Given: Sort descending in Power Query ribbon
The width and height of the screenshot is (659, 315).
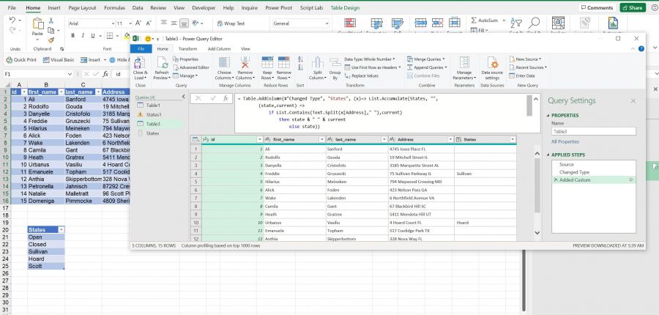Looking at the screenshot, I should click(x=300, y=67).
